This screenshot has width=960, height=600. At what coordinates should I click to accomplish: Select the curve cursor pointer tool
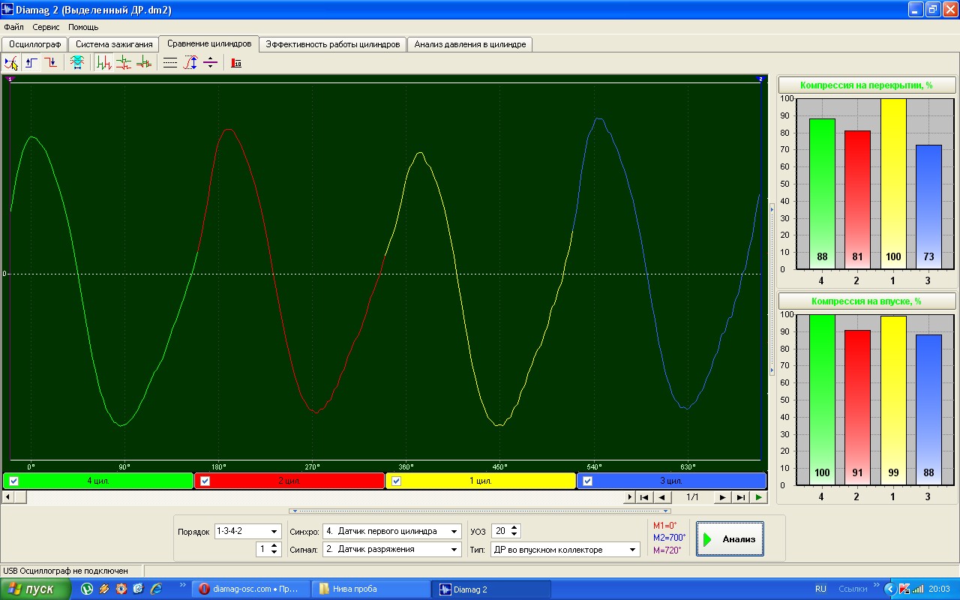(x=12, y=63)
